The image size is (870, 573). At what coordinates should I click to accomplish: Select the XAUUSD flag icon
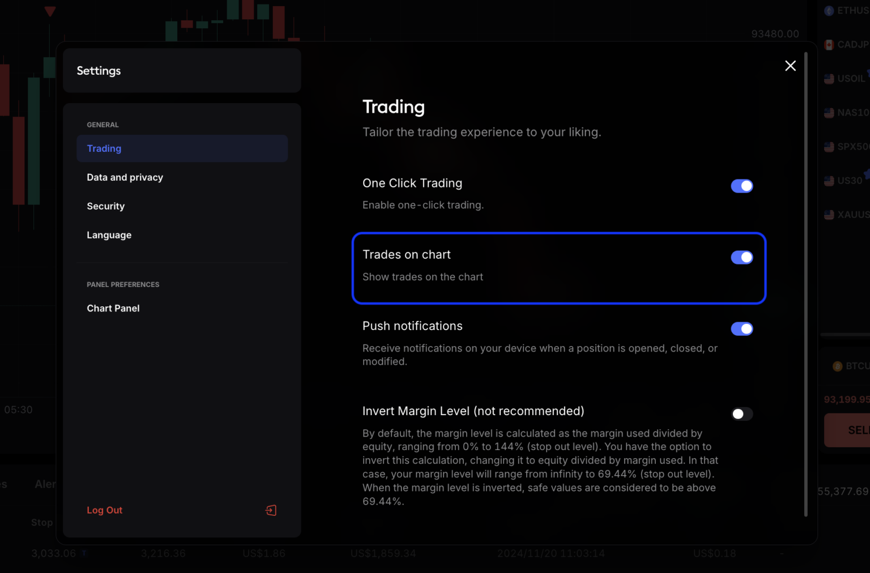829,214
